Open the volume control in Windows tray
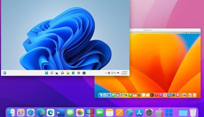 coord(115,73)
